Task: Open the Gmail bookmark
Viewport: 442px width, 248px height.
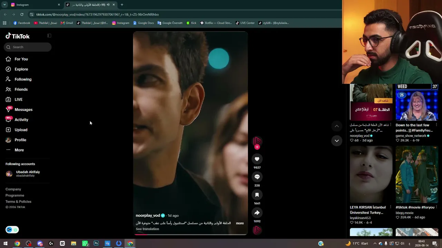Action: (x=67, y=23)
